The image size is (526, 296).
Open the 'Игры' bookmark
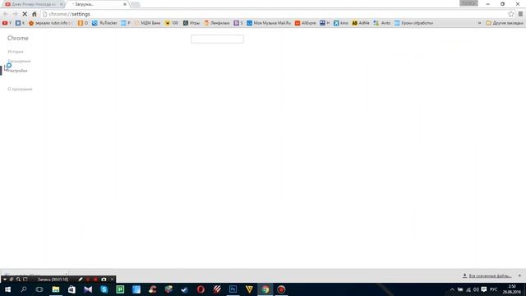[x=191, y=23]
